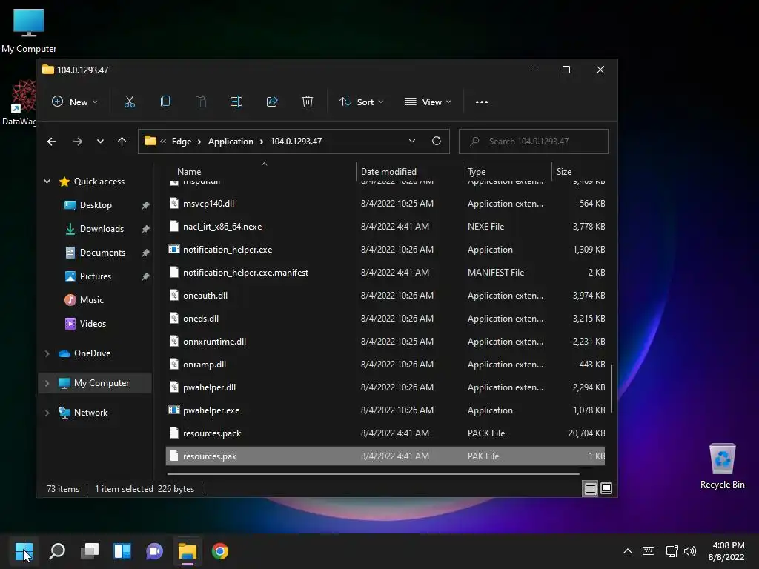Click the Search 104.0.1293.47 box
759x569 pixels.
click(534, 142)
